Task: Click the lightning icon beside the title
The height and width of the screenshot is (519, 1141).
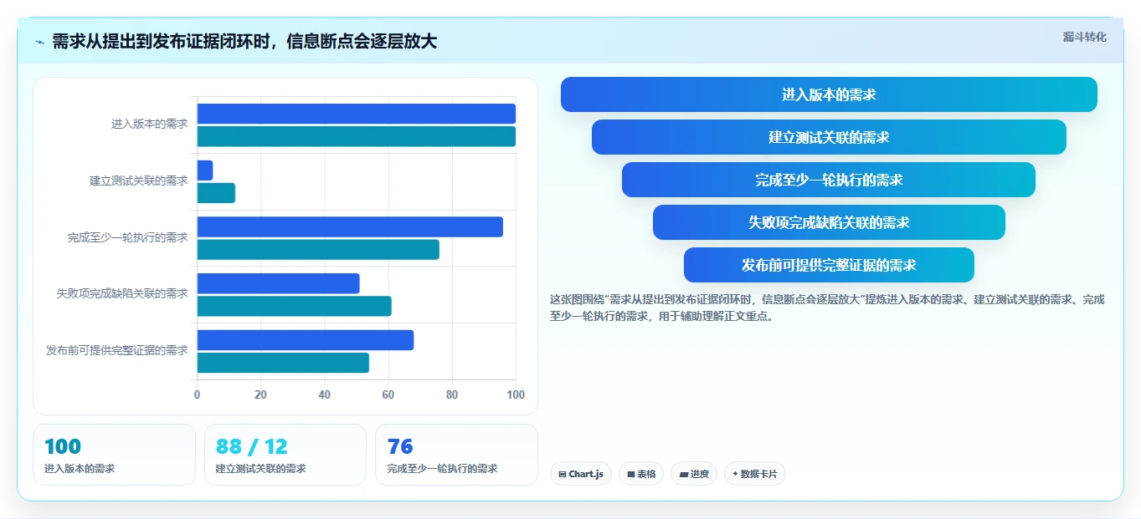Action: [x=40, y=42]
